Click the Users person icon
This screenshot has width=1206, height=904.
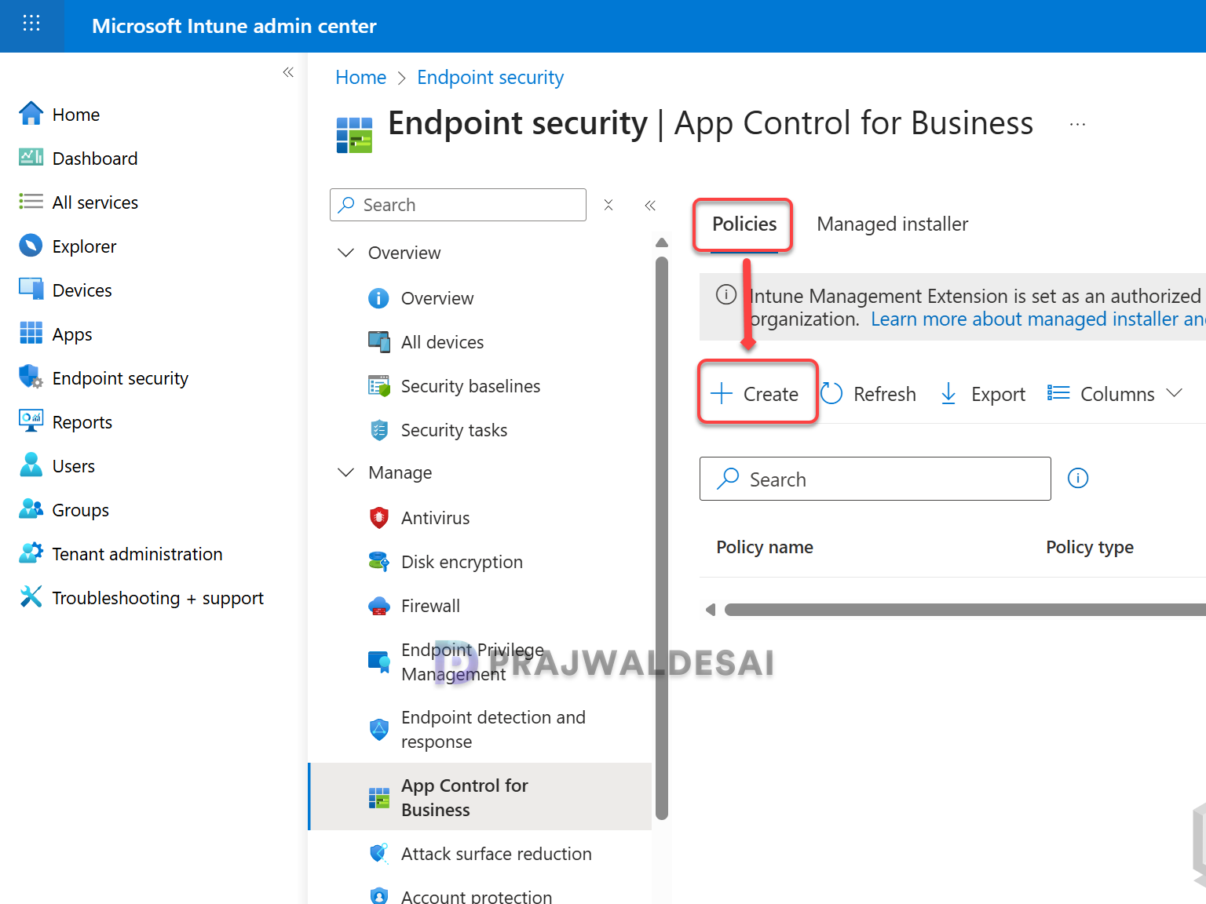pos(31,465)
